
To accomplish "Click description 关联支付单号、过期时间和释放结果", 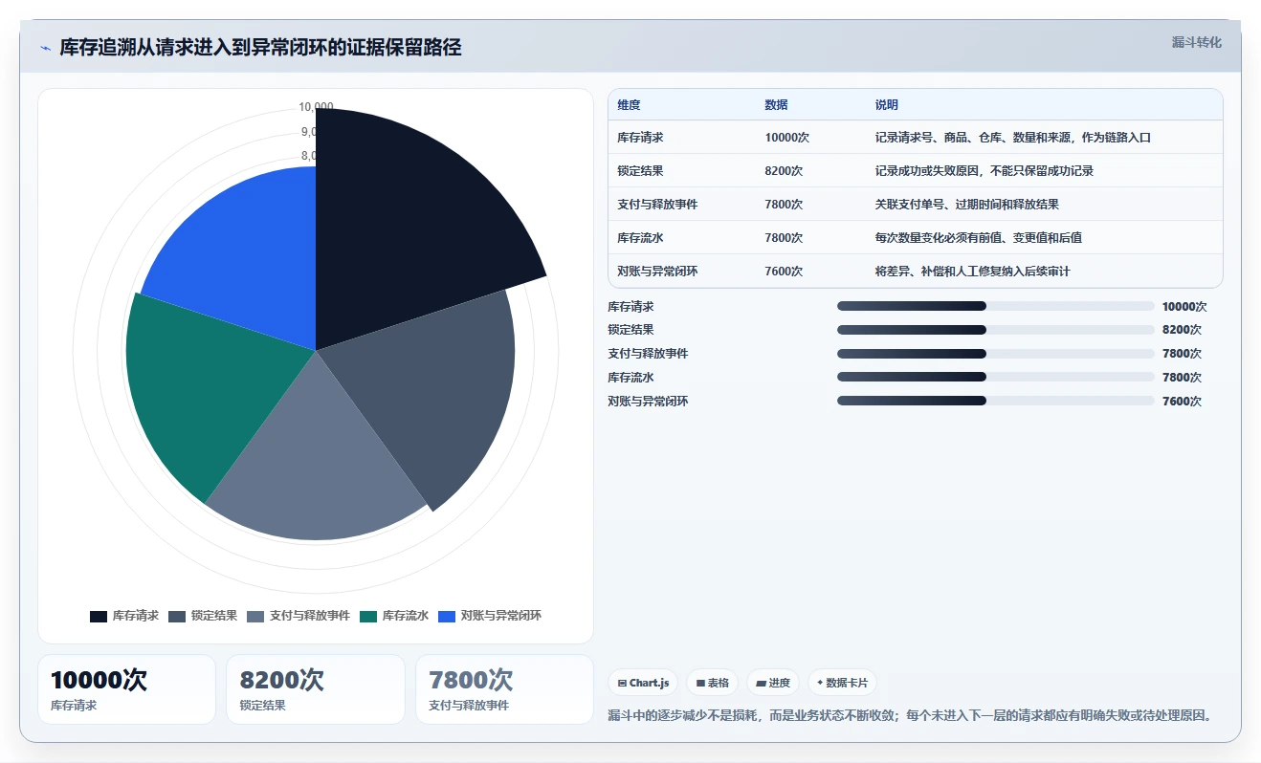I will [967, 205].
